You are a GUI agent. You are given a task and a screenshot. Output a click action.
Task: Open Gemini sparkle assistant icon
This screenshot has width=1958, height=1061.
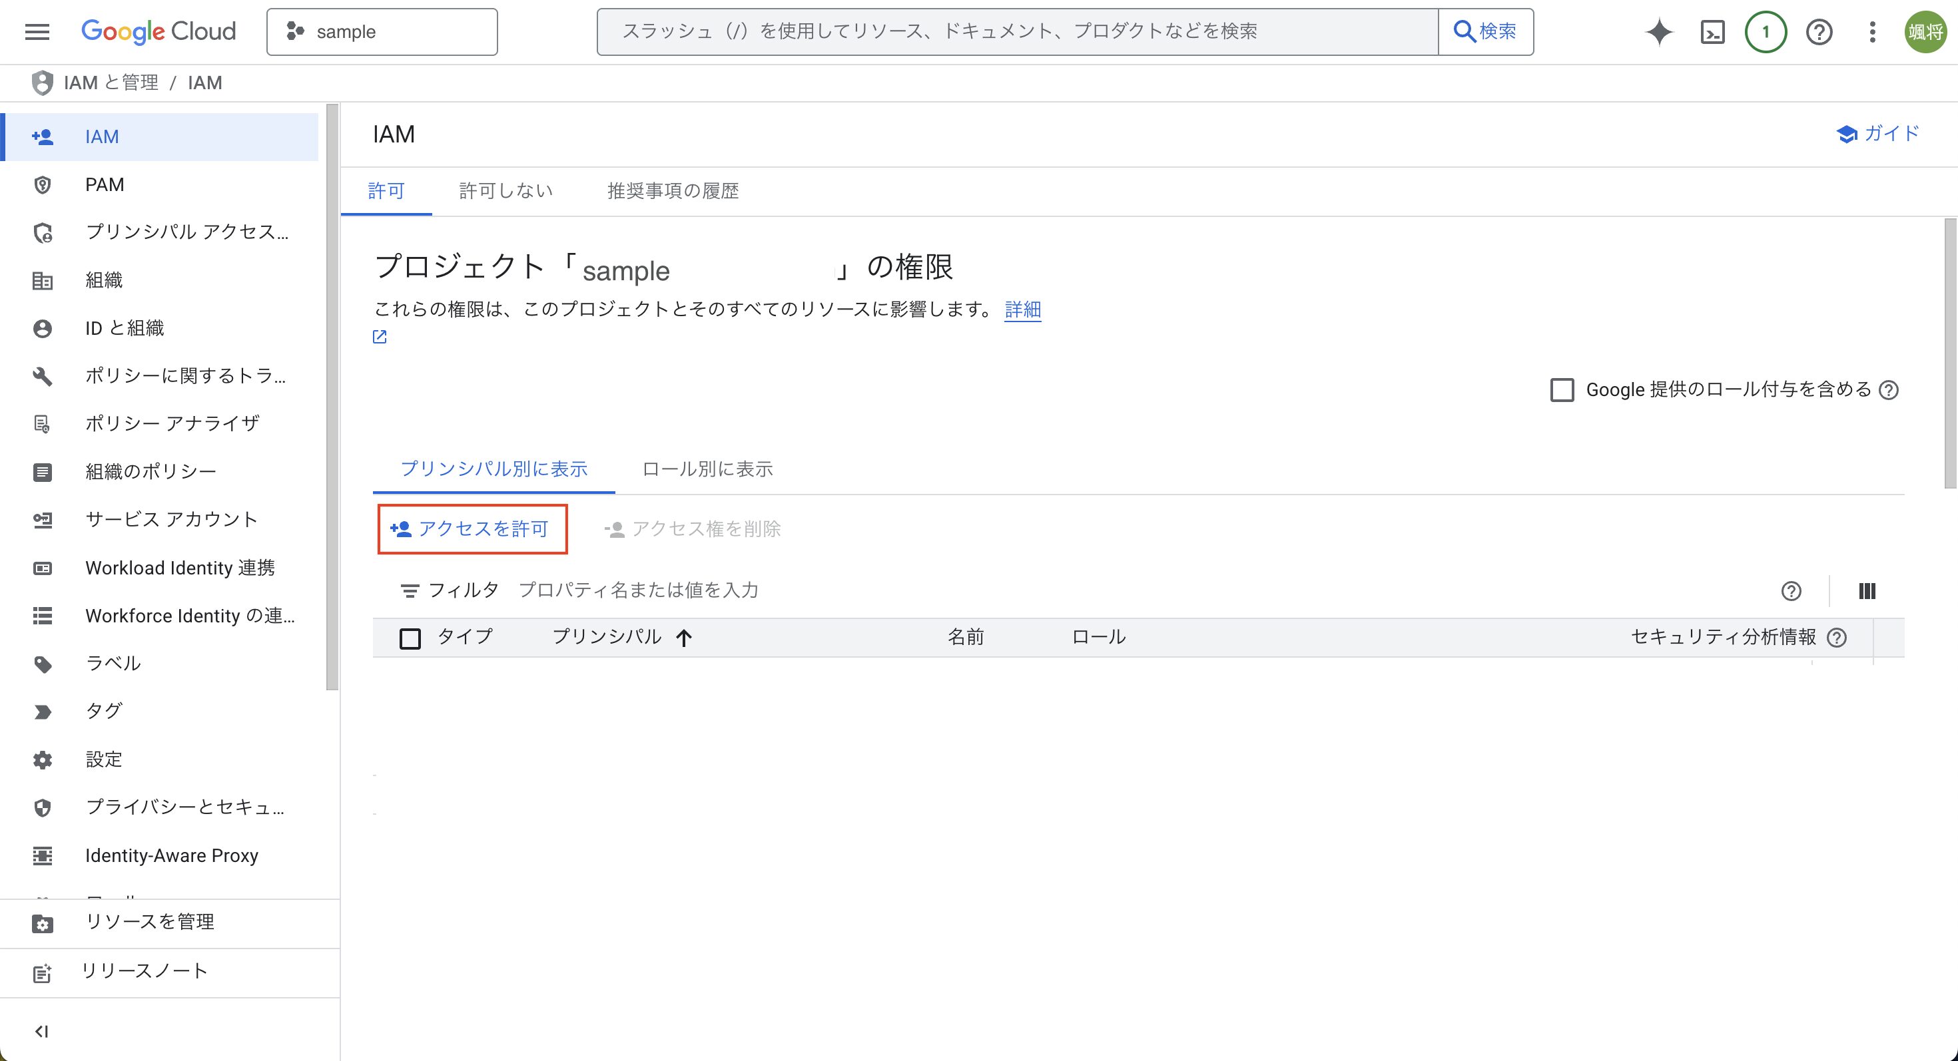pos(1659,32)
